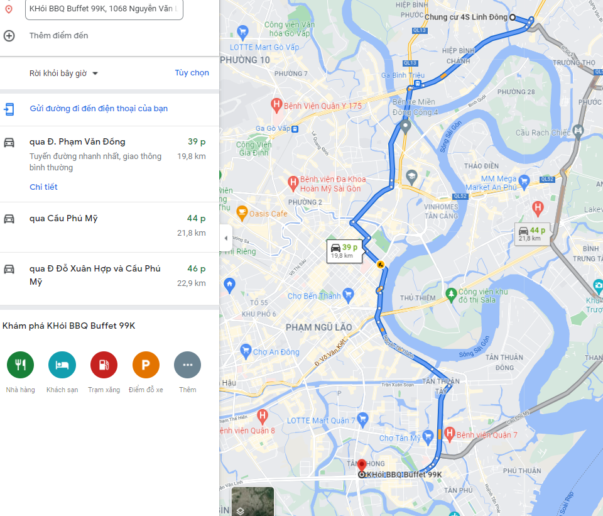This screenshot has height=516, width=603.
Task: Expand Chi tiết for Phạm Văn Đồng route
Action: pos(43,187)
